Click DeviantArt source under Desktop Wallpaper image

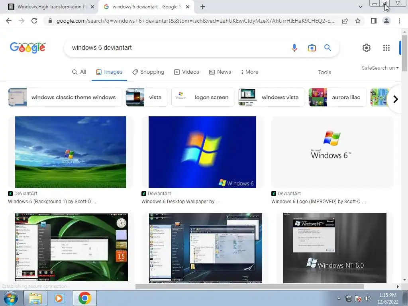(156, 194)
